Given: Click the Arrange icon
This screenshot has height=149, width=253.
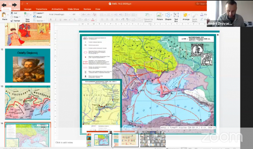Looking at the screenshot, I should 185,15.
